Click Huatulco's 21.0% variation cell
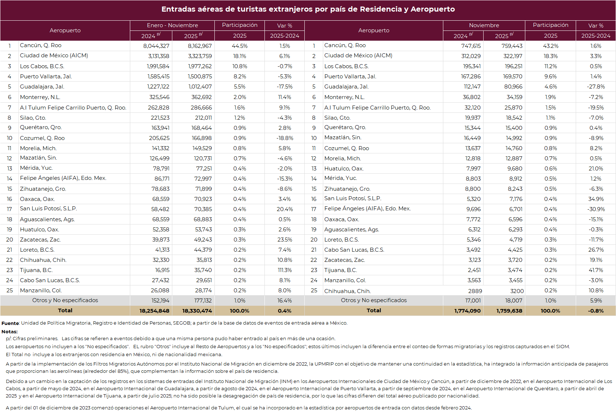The width and height of the screenshot is (616, 412). coord(596,169)
